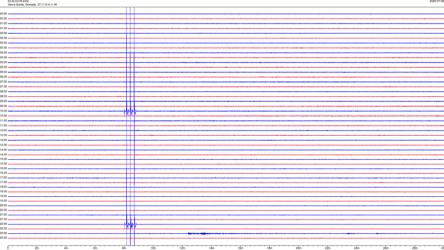The height and width of the screenshot is (250, 444).
Task: Click the 12m minute axis tick
Action: (x=182, y=248)
